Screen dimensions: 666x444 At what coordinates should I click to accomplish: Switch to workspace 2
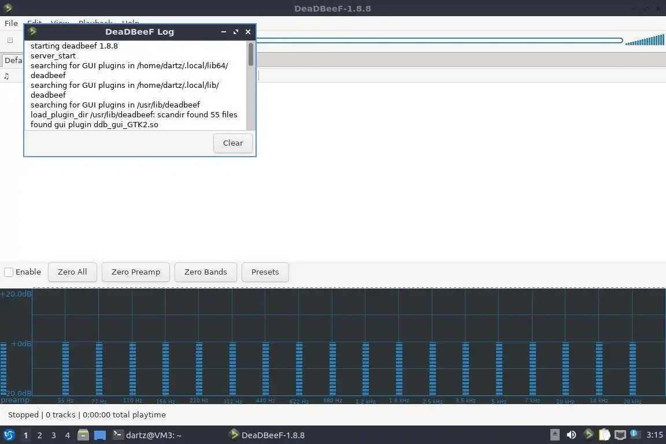pyautogui.click(x=39, y=435)
